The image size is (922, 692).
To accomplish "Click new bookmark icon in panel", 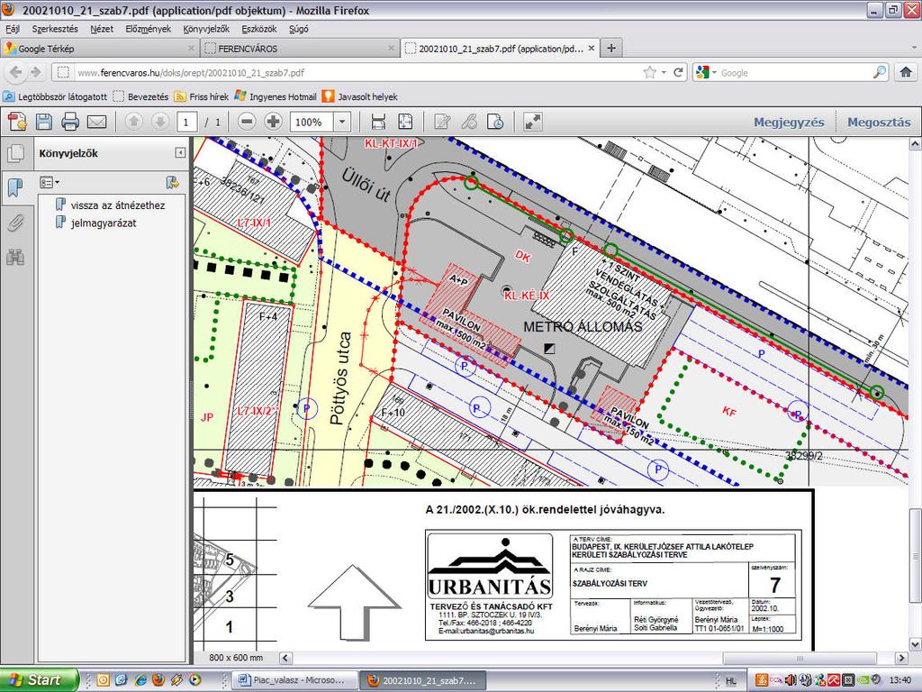I will coord(172,182).
